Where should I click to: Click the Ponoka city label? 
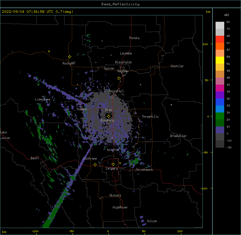click(x=134, y=38)
